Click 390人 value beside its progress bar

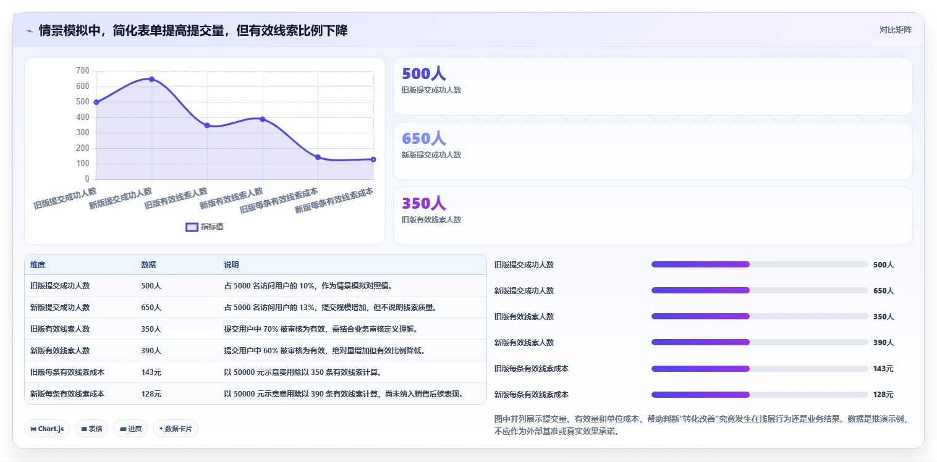[883, 342]
